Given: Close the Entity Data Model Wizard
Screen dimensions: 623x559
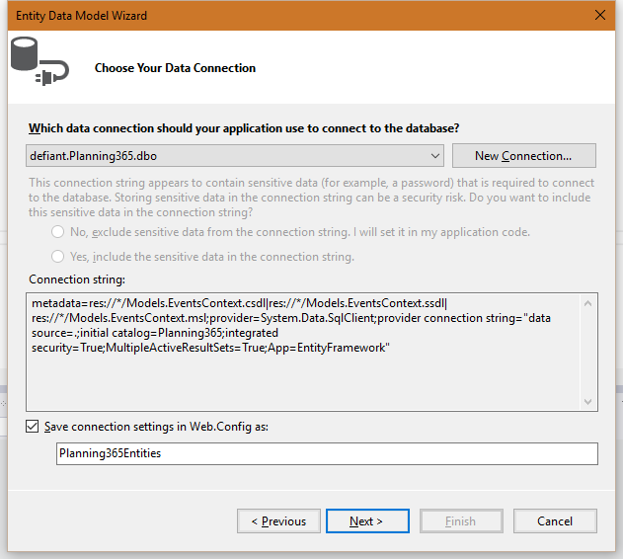Looking at the screenshot, I should point(600,15).
